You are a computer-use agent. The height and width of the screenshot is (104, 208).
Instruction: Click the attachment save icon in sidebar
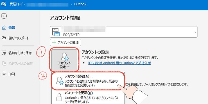4,64
